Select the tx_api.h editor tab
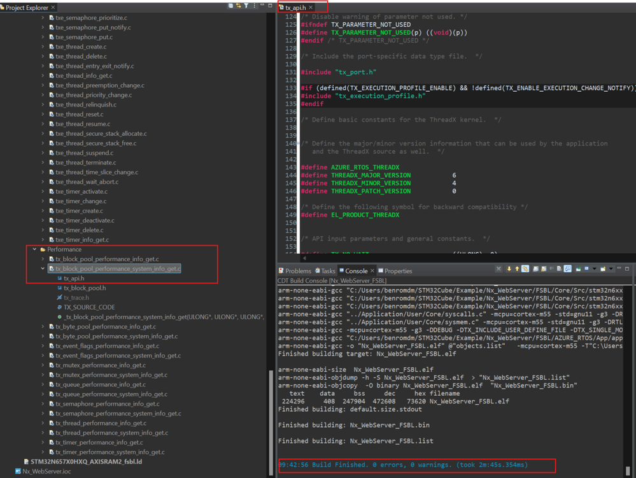 (x=295, y=7)
